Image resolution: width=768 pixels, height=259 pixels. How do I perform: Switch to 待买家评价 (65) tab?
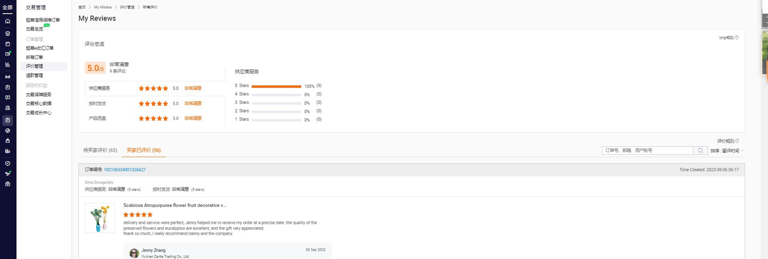pyautogui.click(x=100, y=150)
